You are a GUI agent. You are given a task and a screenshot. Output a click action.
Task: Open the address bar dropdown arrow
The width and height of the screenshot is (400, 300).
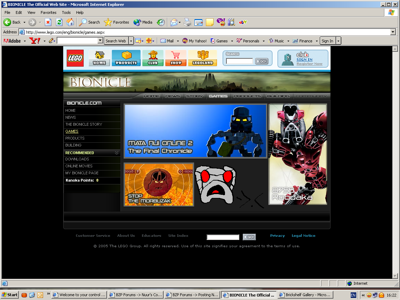pyautogui.click(x=393, y=32)
